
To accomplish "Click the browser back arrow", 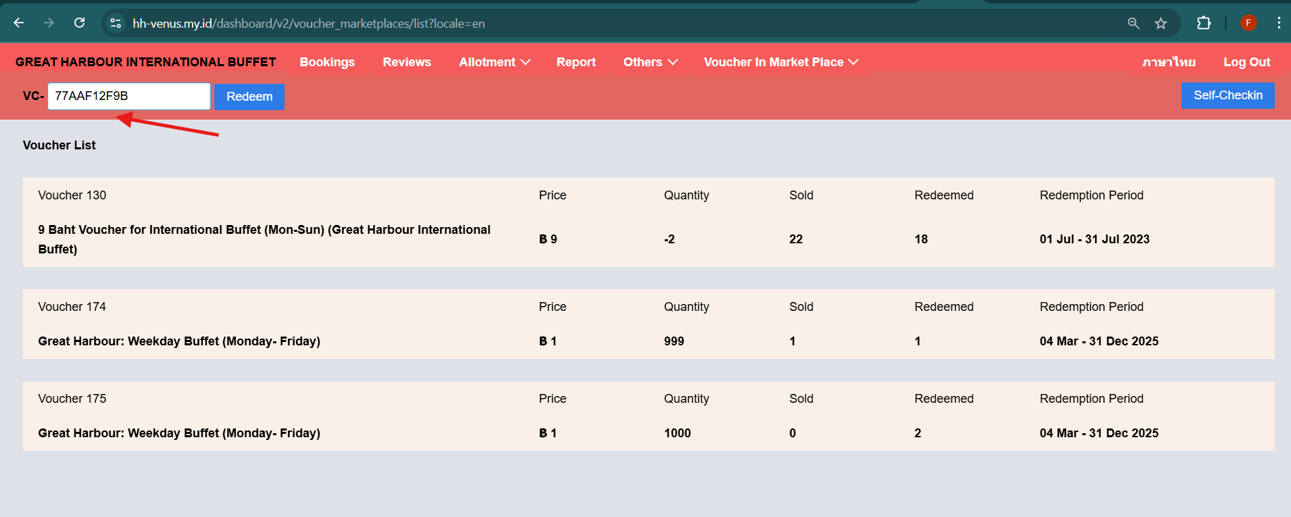I will click(19, 23).
